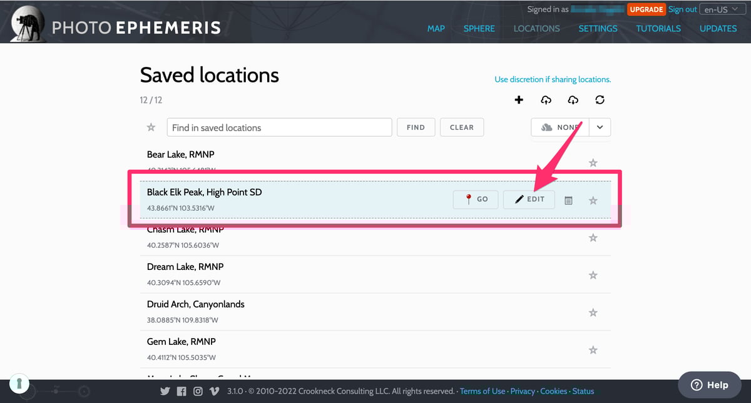751x403 pixels.
Task: Click the plus icon to add location
Action: tap(519, 100)
